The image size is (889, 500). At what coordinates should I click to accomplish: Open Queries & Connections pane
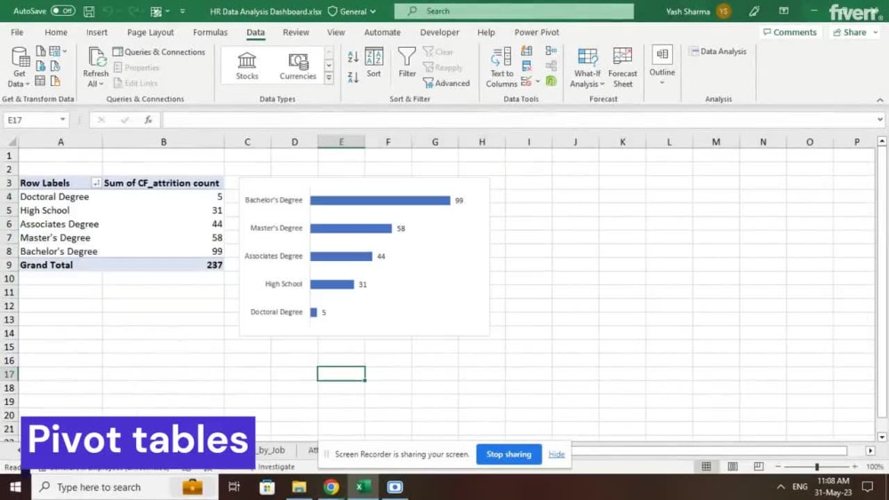[159, 52]
